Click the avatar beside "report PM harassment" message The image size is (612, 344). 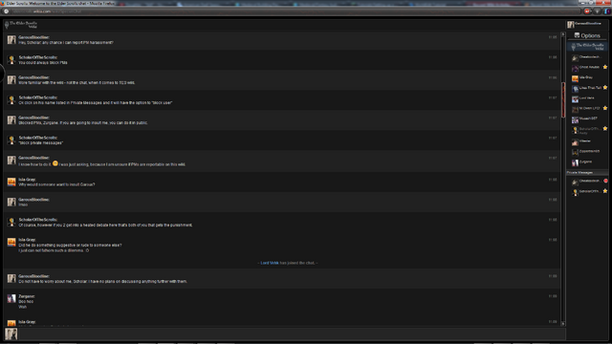pyautogui.click(x=11, y=40)
